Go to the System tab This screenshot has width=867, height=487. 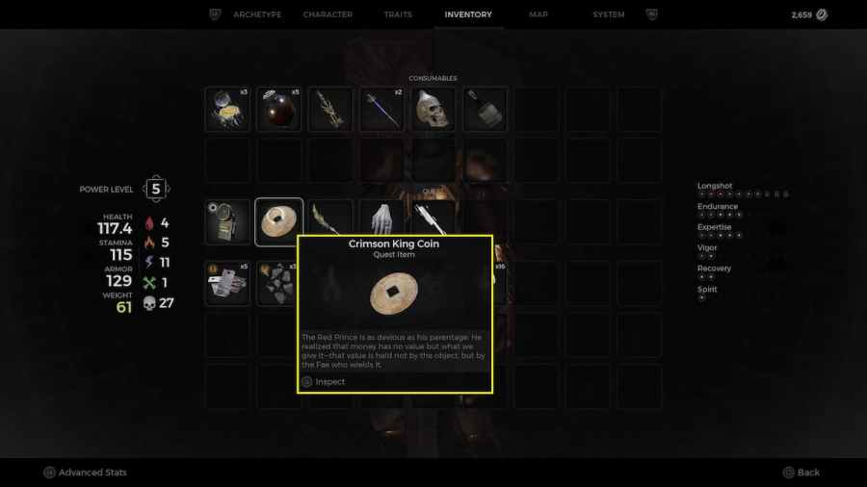coord(608,14)
